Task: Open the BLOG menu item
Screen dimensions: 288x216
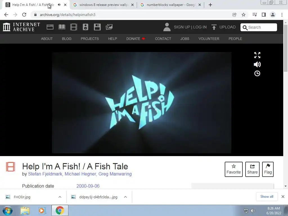Action: pos(67,39)
